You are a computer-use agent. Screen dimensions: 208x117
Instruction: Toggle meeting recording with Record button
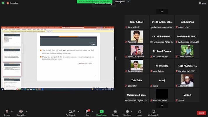tap(115, 113)
